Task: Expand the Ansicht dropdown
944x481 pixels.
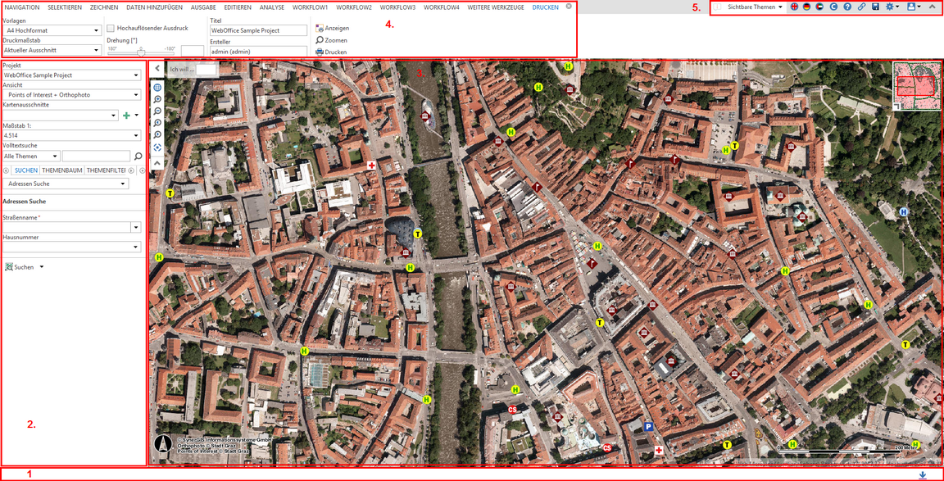Action: [x=71, y=95]
